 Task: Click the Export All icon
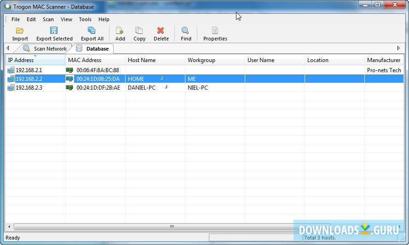point(92,30)
